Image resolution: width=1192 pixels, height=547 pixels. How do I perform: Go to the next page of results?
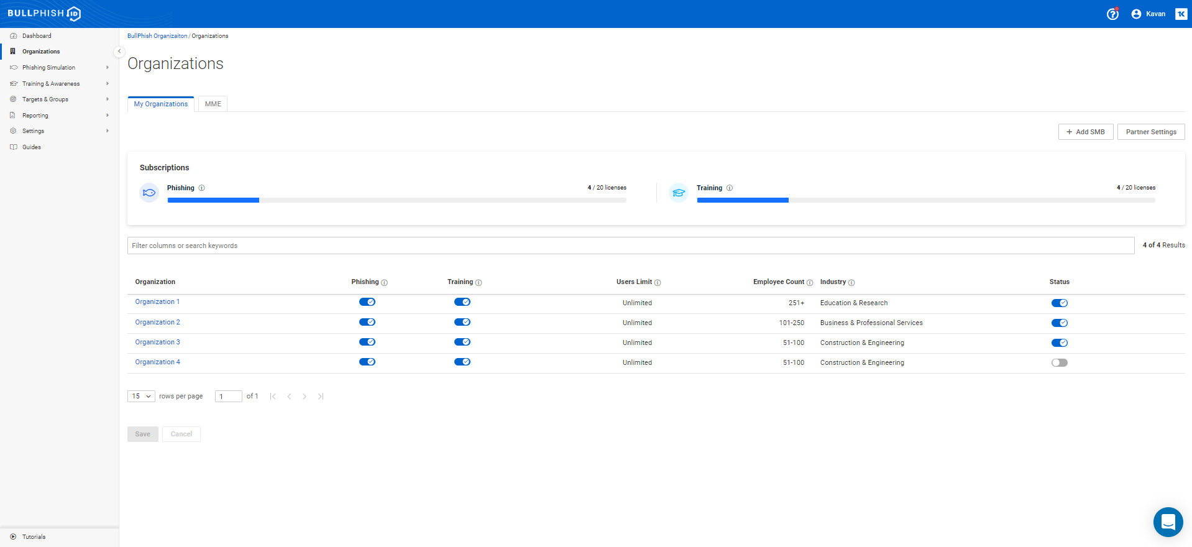tap(305, 397)
